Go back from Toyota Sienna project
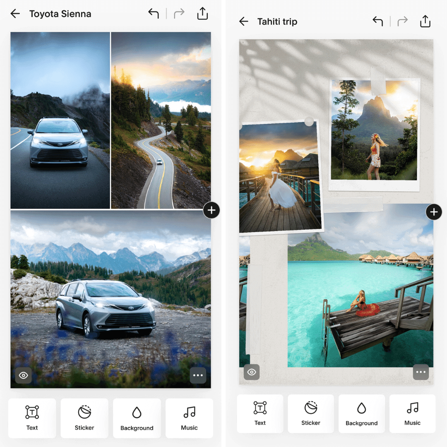The height and width of the screenshot is (447, 447). click(15, 13)
